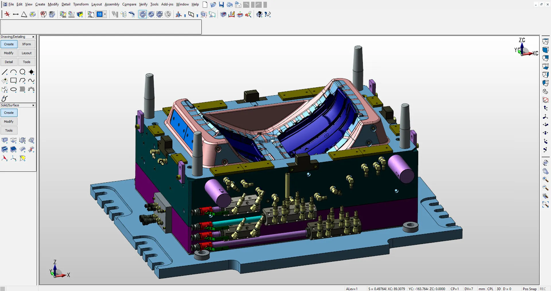Screen dimensions: 551x291
Task: Select the Rectangle sketch tool
Action: (13, 81)
